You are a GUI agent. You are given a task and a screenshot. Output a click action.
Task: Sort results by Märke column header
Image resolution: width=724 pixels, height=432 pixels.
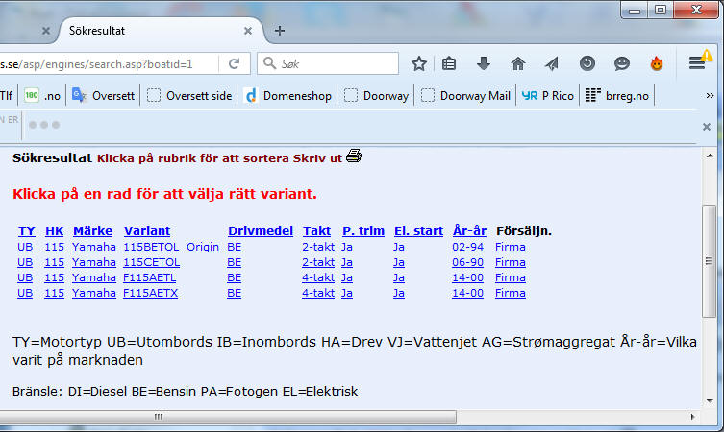92,231
